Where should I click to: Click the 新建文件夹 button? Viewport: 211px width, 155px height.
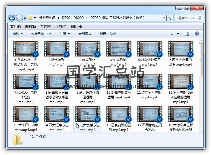click(108, 34)
